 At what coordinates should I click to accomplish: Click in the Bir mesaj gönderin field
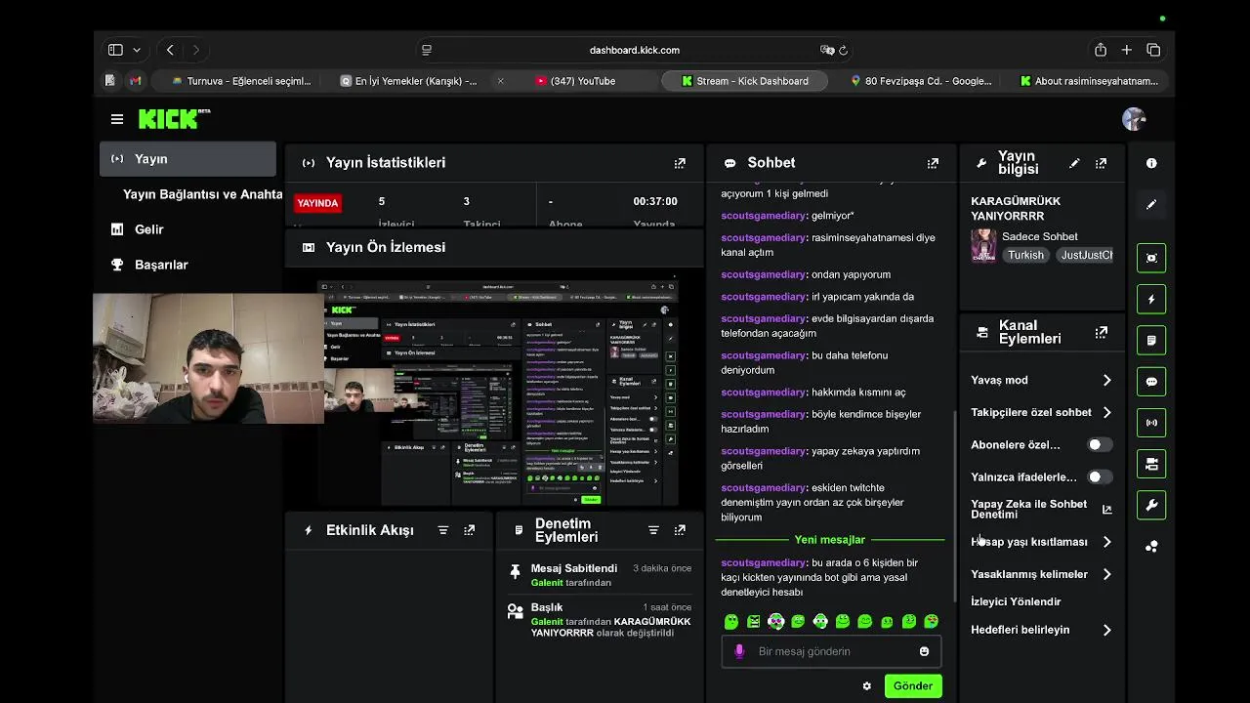pos(830,651)
